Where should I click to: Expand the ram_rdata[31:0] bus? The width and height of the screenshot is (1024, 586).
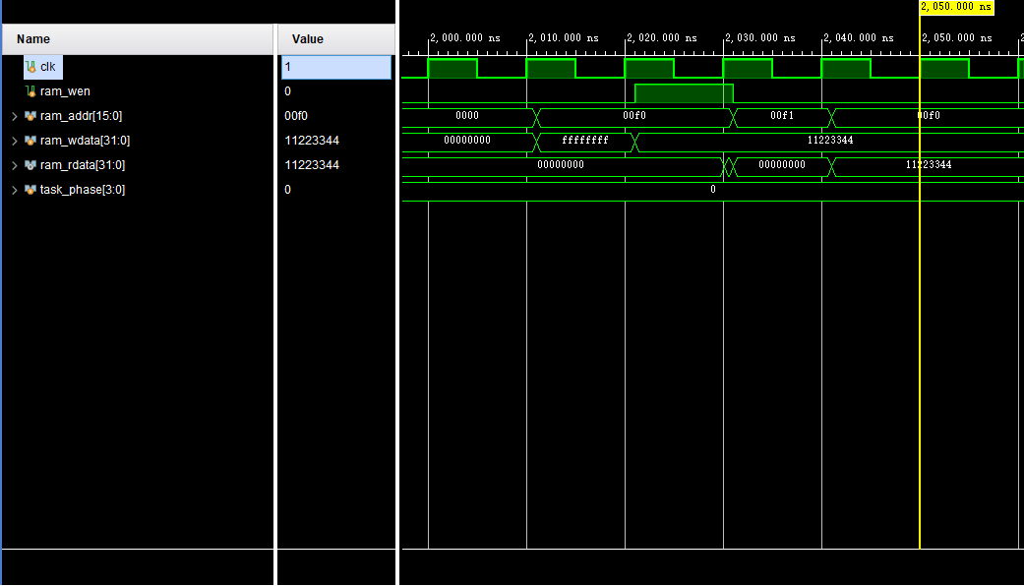click(13, 164)
